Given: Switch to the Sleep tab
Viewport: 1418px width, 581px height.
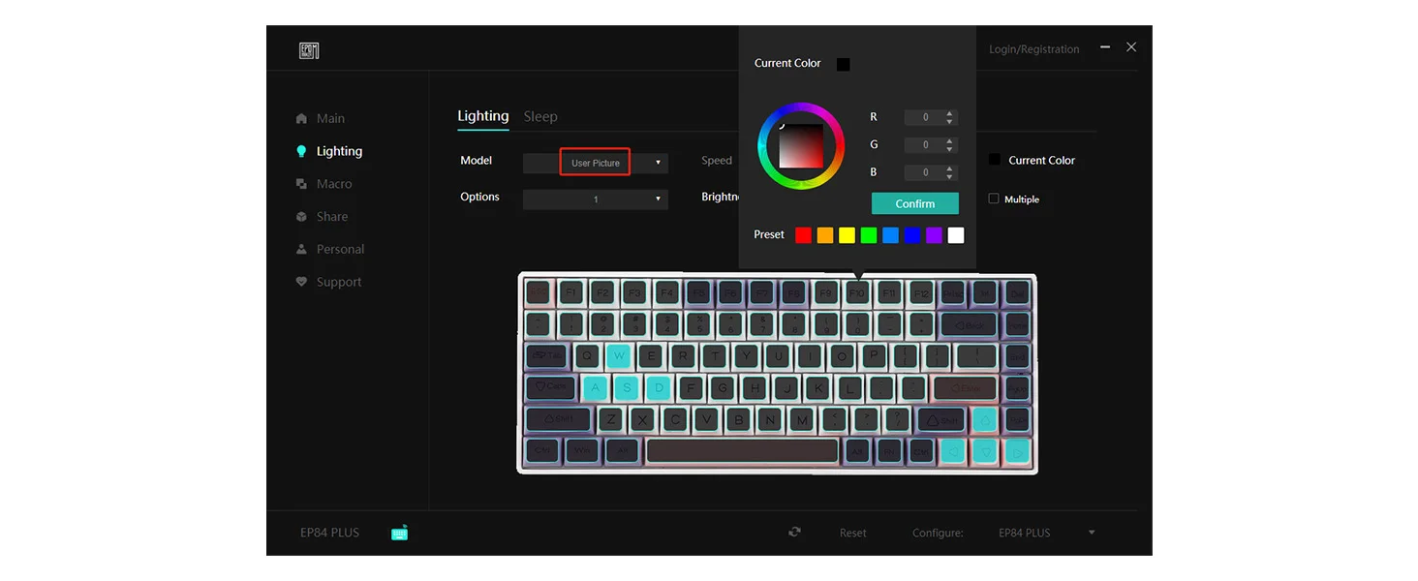Looking at the screenshot, I should [x=540, y=116].
